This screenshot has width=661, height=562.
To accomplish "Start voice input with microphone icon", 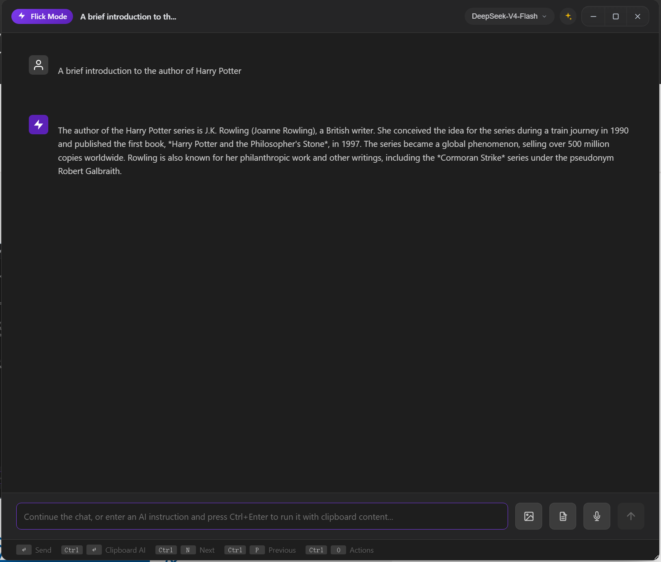I will (597, 516).
